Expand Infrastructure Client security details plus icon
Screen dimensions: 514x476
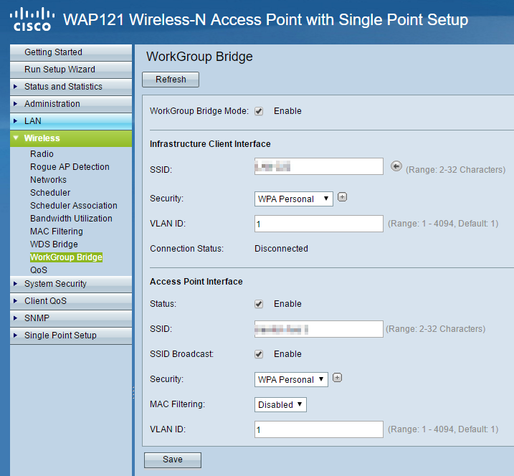[x=342, y=197]
